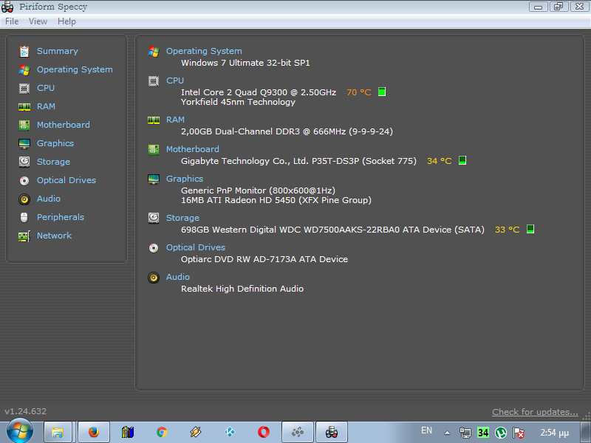Click the Windows flag icon in main panel
The height and width of the screenshot is (443, 591).
[154, 51]
